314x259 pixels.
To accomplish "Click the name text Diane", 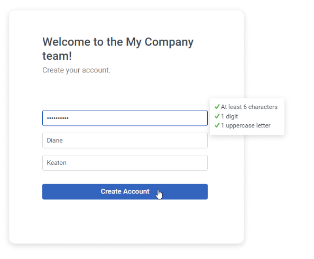I will click(x=54, y=141).
